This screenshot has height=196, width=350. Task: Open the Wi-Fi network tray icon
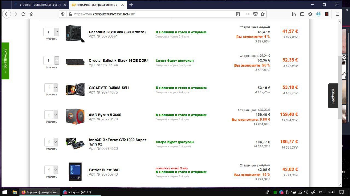coord(300,192)
